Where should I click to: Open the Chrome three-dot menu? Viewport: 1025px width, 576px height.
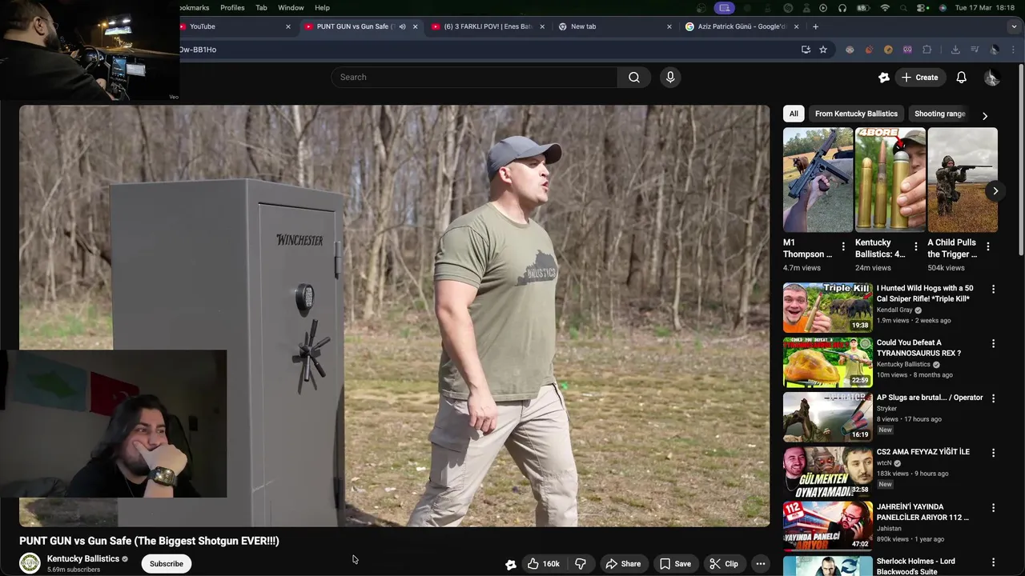(1014, 50)
